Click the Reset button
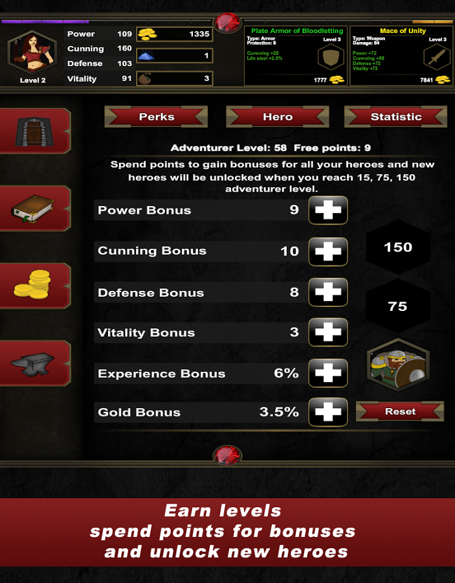Screen dimensions: 455x583 click(x=399, y=411)
